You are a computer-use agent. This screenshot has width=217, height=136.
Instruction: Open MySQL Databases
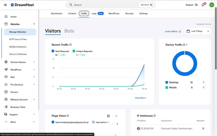point(18,47)
